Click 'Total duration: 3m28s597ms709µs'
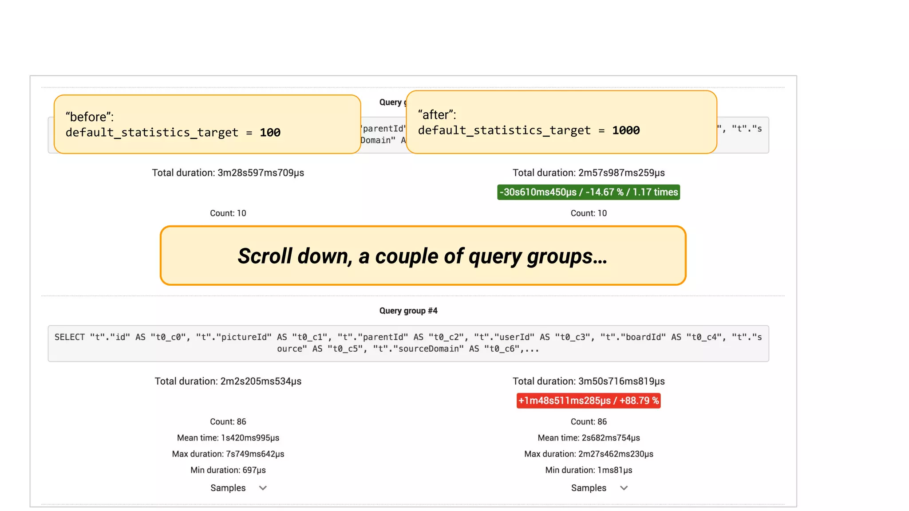Screen dimensions: 909x511 click(x=228, y=173)
